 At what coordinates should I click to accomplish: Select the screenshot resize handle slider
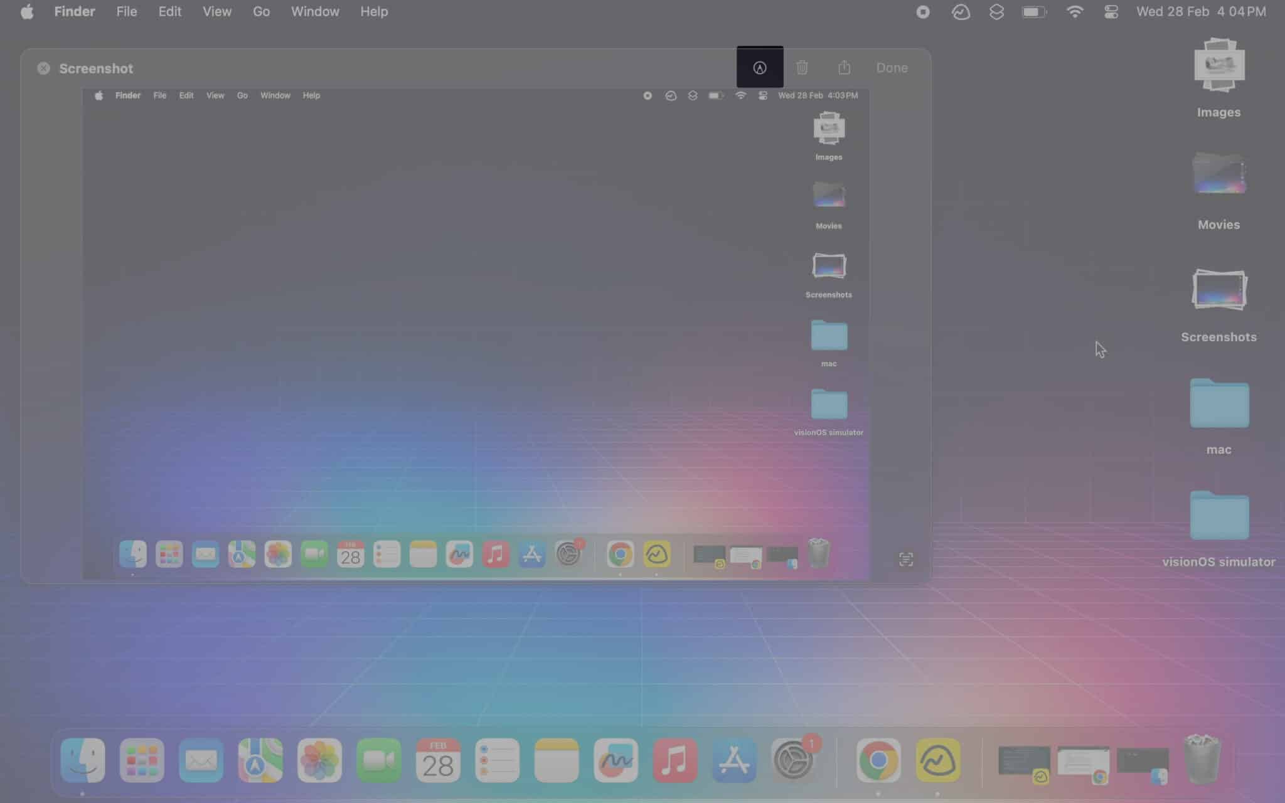tap(905, 560)
